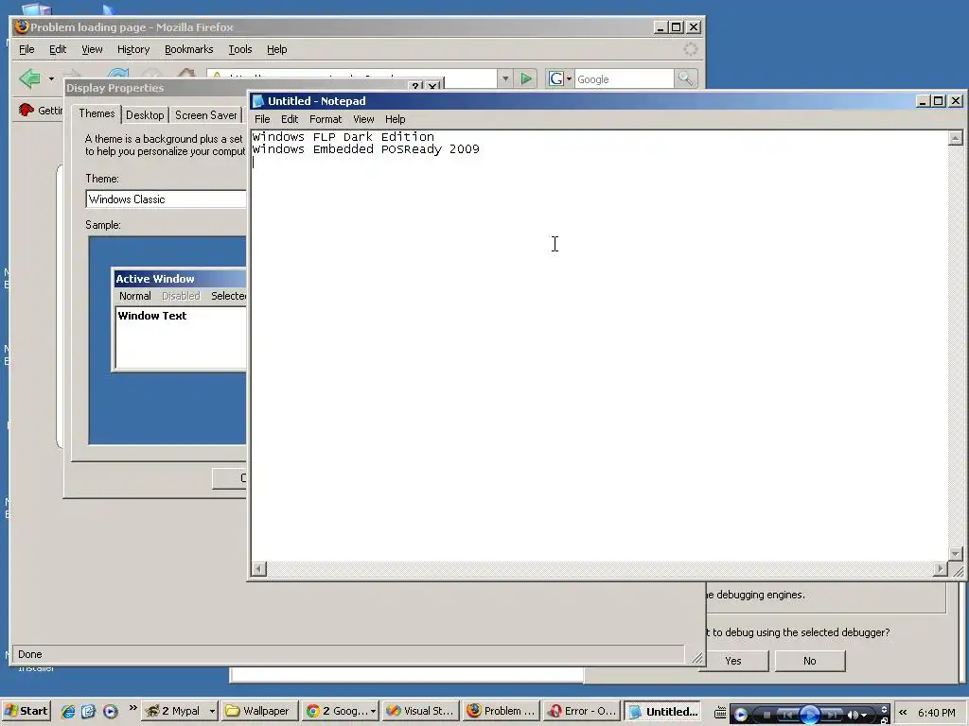Open the Notepad Edit menu
The height and width of the screenshot is (726, 969).
[290, 119]
